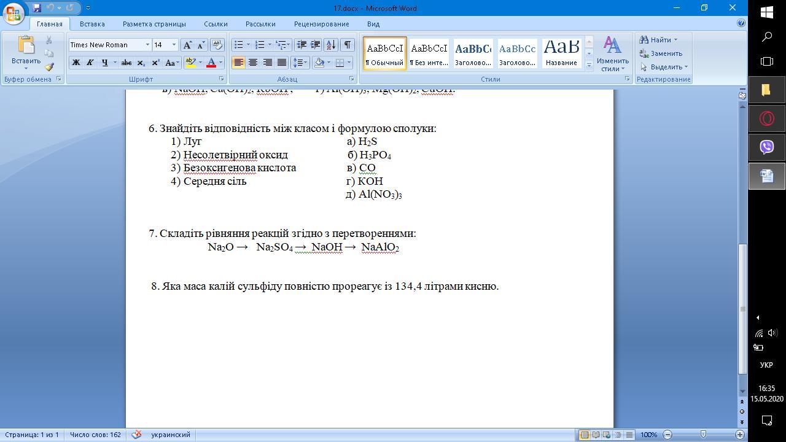Open the font size dropdown

coord(174,45)
